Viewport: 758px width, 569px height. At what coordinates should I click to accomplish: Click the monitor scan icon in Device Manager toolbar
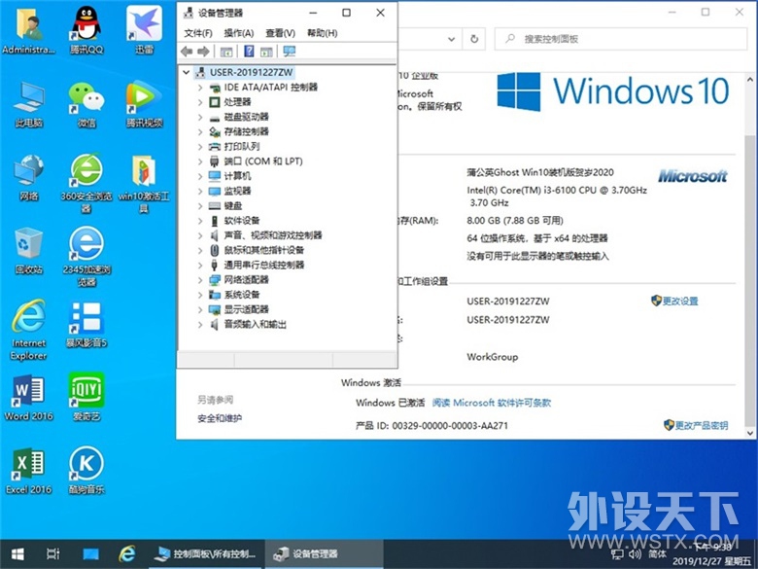(x=289, y=52)
